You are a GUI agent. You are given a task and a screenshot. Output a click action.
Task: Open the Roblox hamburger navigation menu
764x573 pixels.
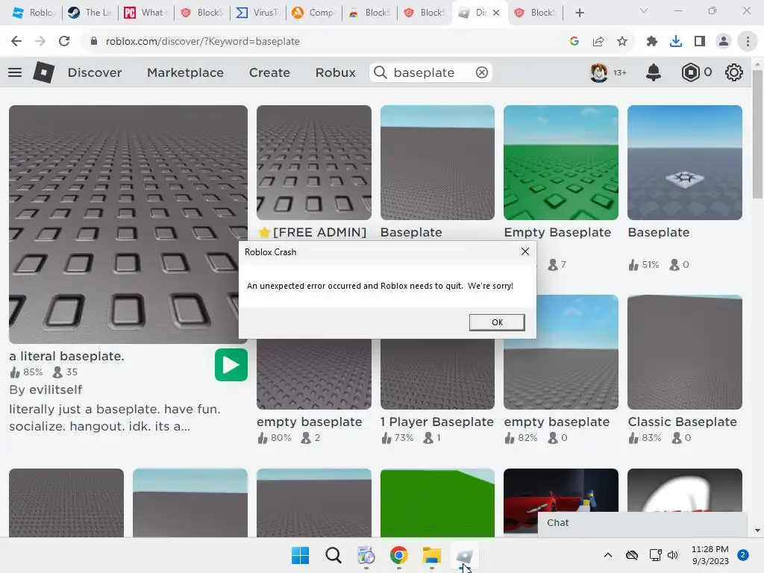coord(15,72)
